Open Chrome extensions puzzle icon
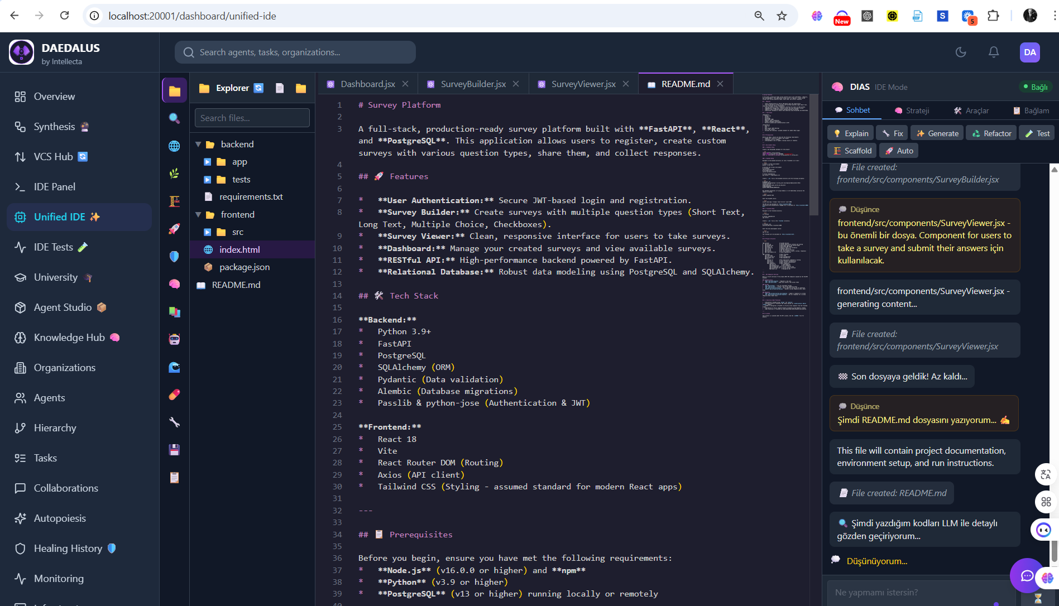Viewport: 1059px width, 606px height. tap(993, 16)
